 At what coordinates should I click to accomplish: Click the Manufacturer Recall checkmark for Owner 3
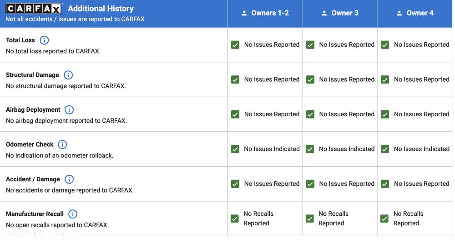(x=309, y=218)
